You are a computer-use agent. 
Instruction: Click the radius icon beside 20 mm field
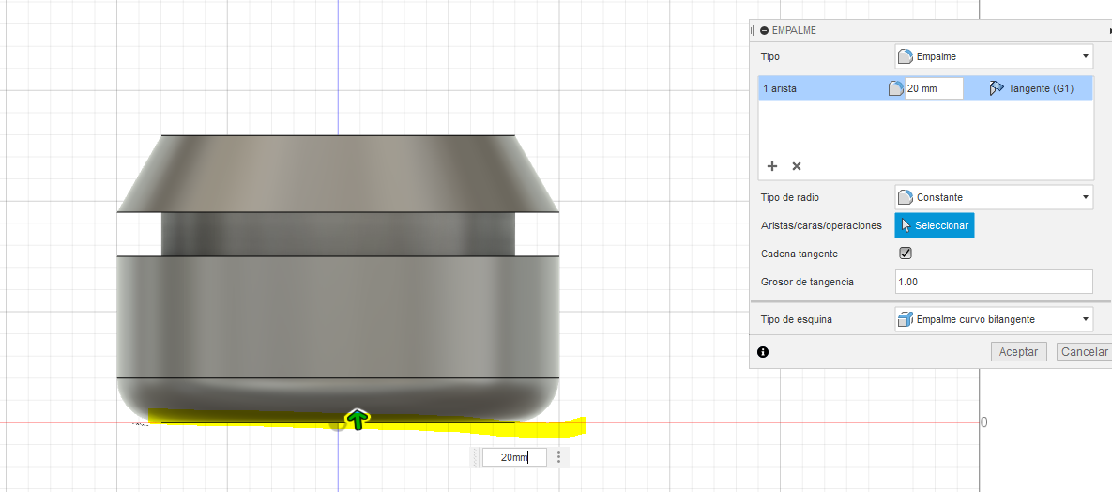pos(896,89)
